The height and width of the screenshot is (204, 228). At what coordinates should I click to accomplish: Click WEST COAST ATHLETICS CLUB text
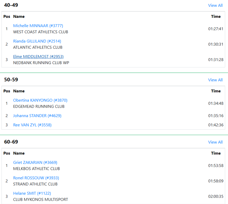click(41, 32)
